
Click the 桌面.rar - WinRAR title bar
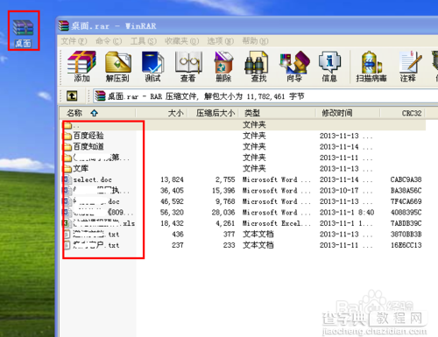click(x=248, y=25)
